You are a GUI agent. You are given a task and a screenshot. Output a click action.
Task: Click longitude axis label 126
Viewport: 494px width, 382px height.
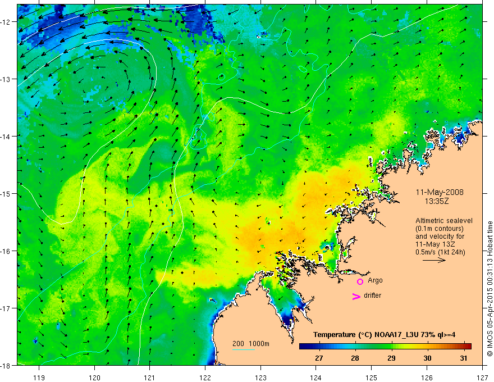427,378
